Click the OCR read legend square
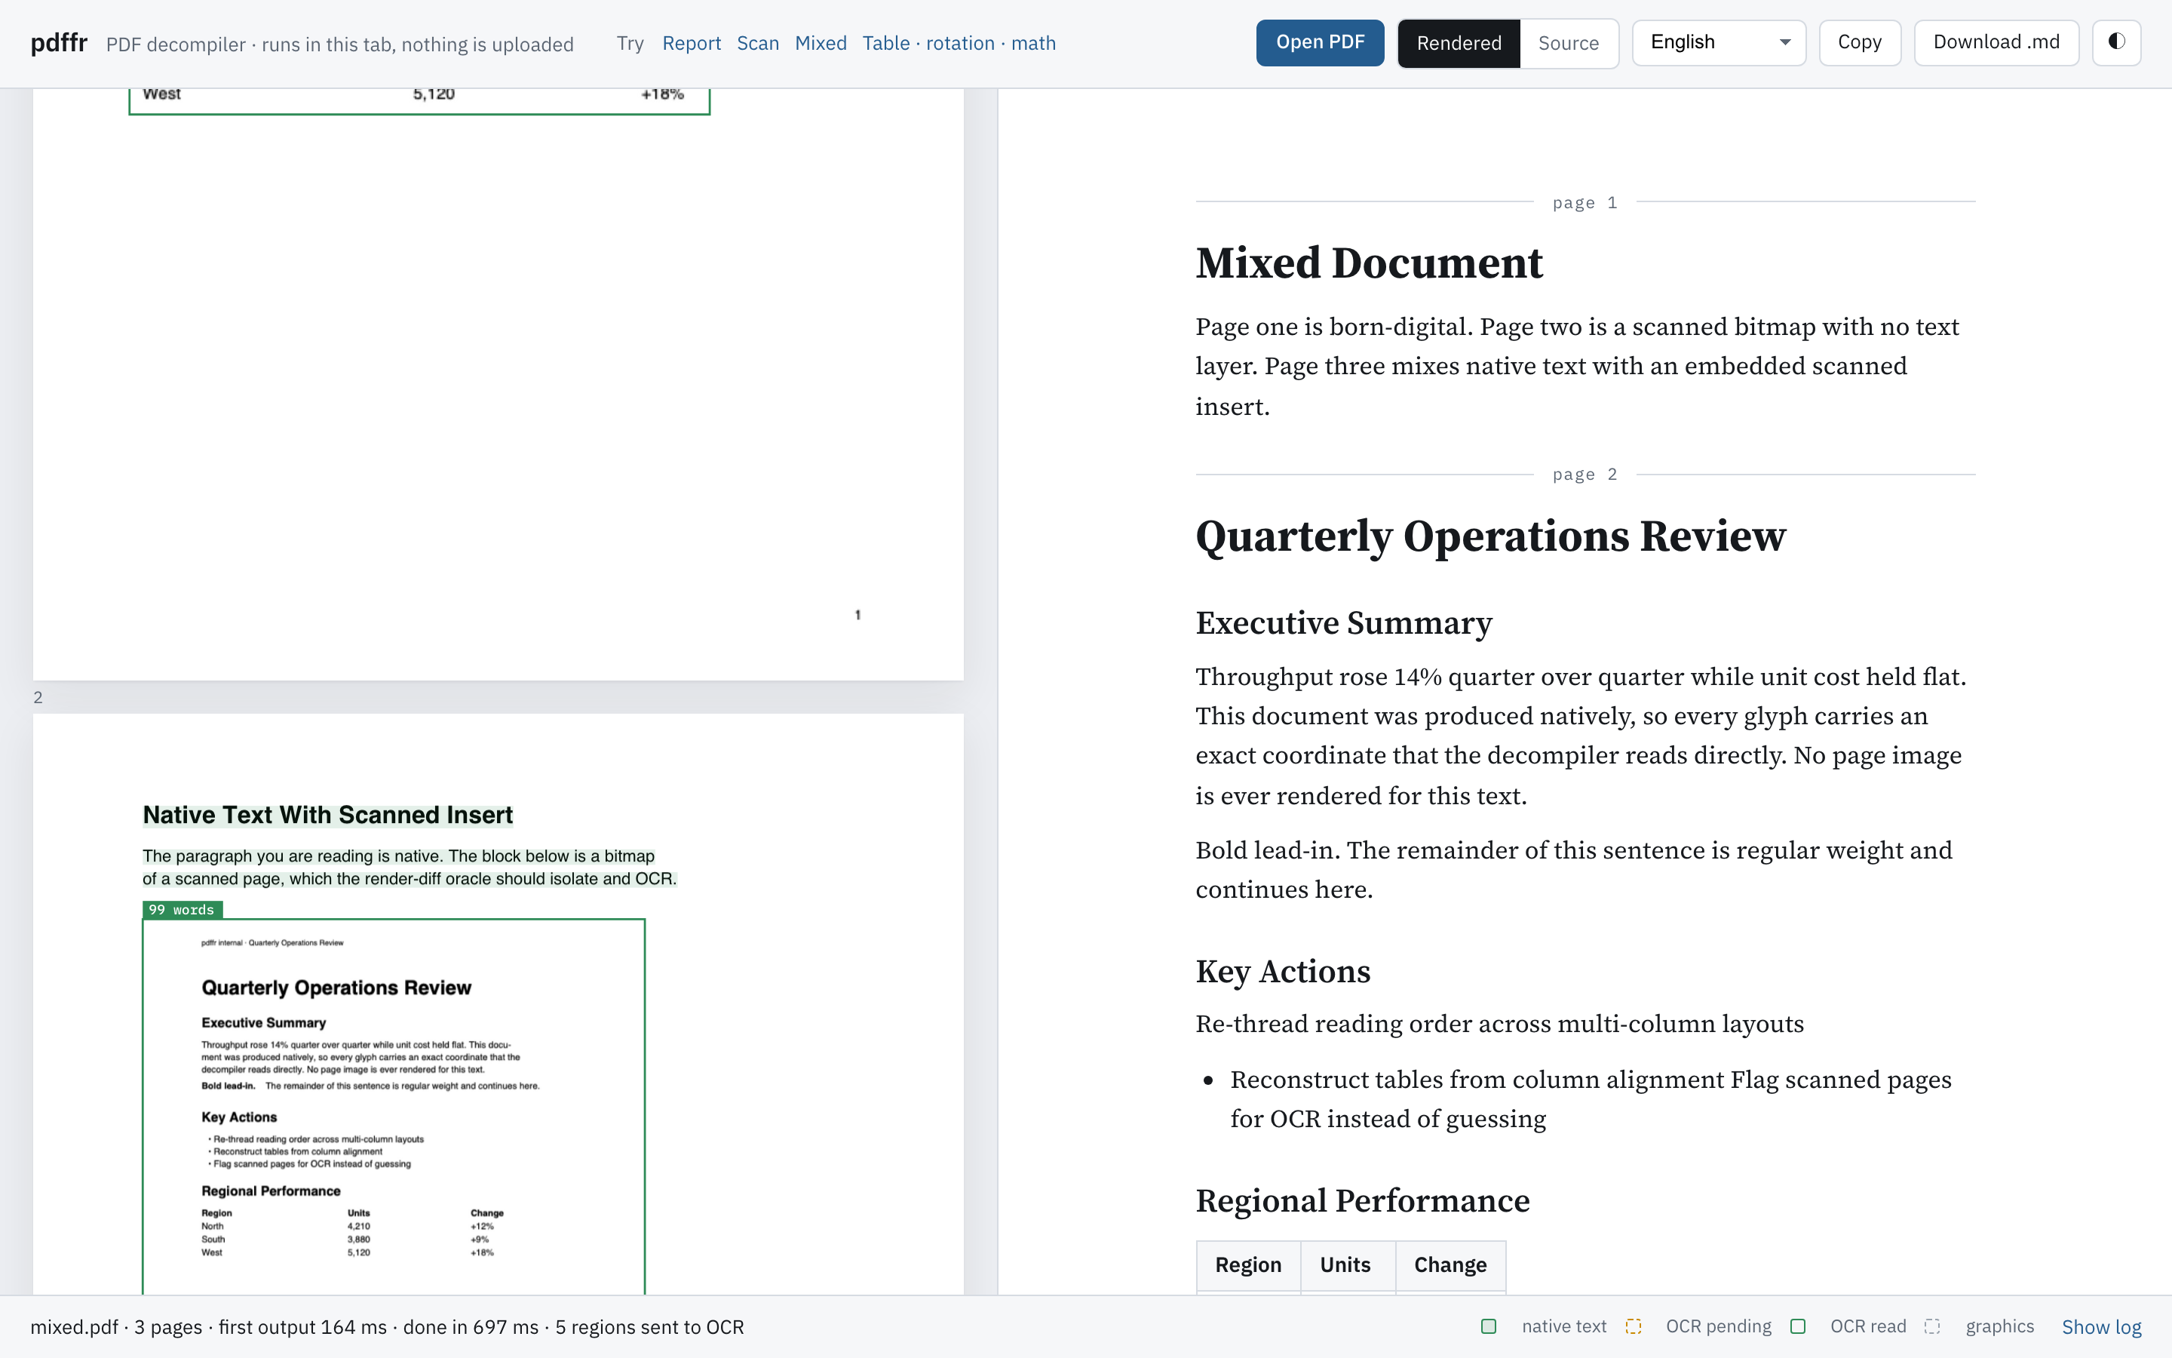 tap(1797, 1326)
